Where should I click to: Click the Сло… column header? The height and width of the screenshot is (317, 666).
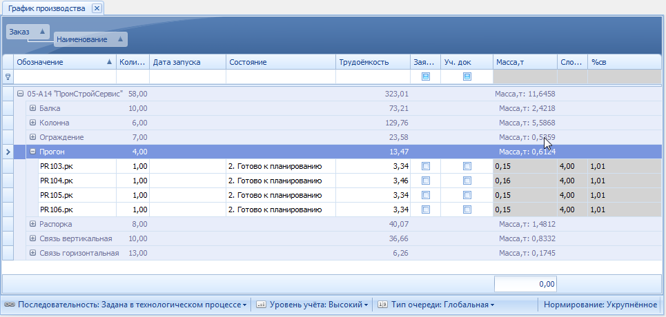coord(572,62)
